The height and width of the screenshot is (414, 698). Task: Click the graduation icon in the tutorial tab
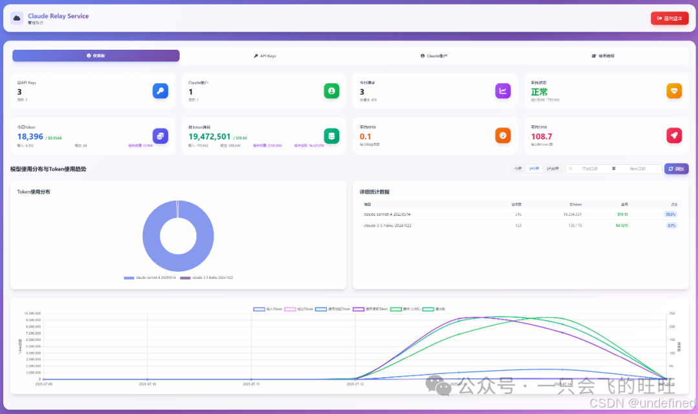[x=594, y=56]
